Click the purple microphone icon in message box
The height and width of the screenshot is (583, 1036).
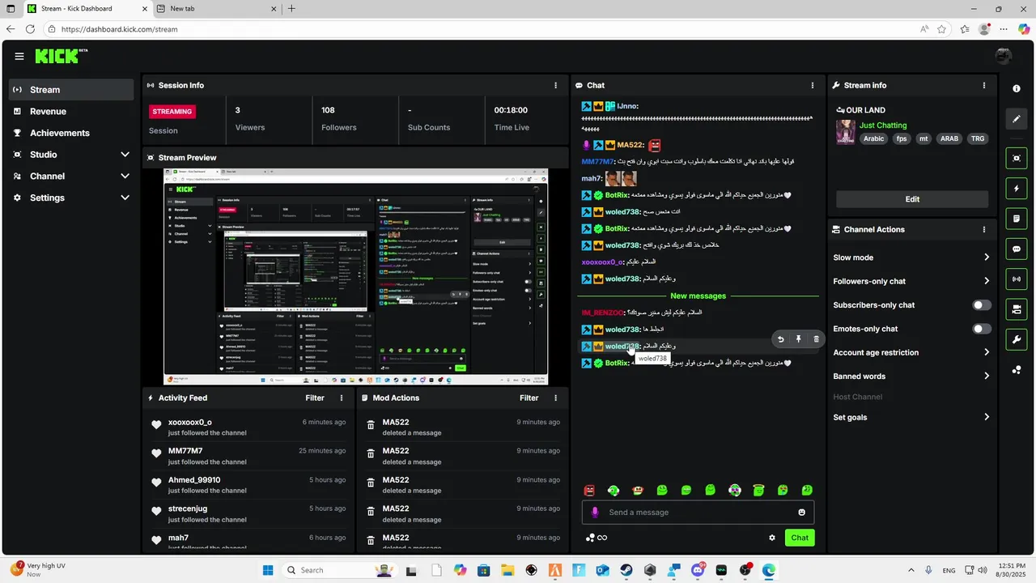pyautogui.click(x=595, y=513)
